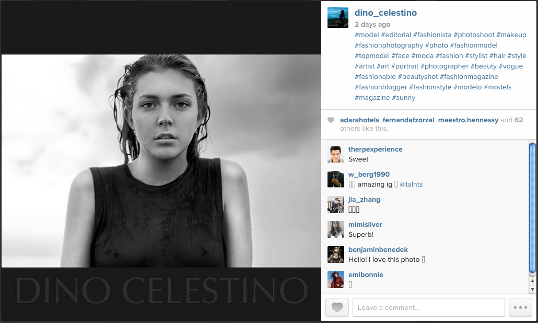This screenshot has height=323, width=538.
Task: Click the blue comments scrollbar thumb
Action: (x=532, y=209)
